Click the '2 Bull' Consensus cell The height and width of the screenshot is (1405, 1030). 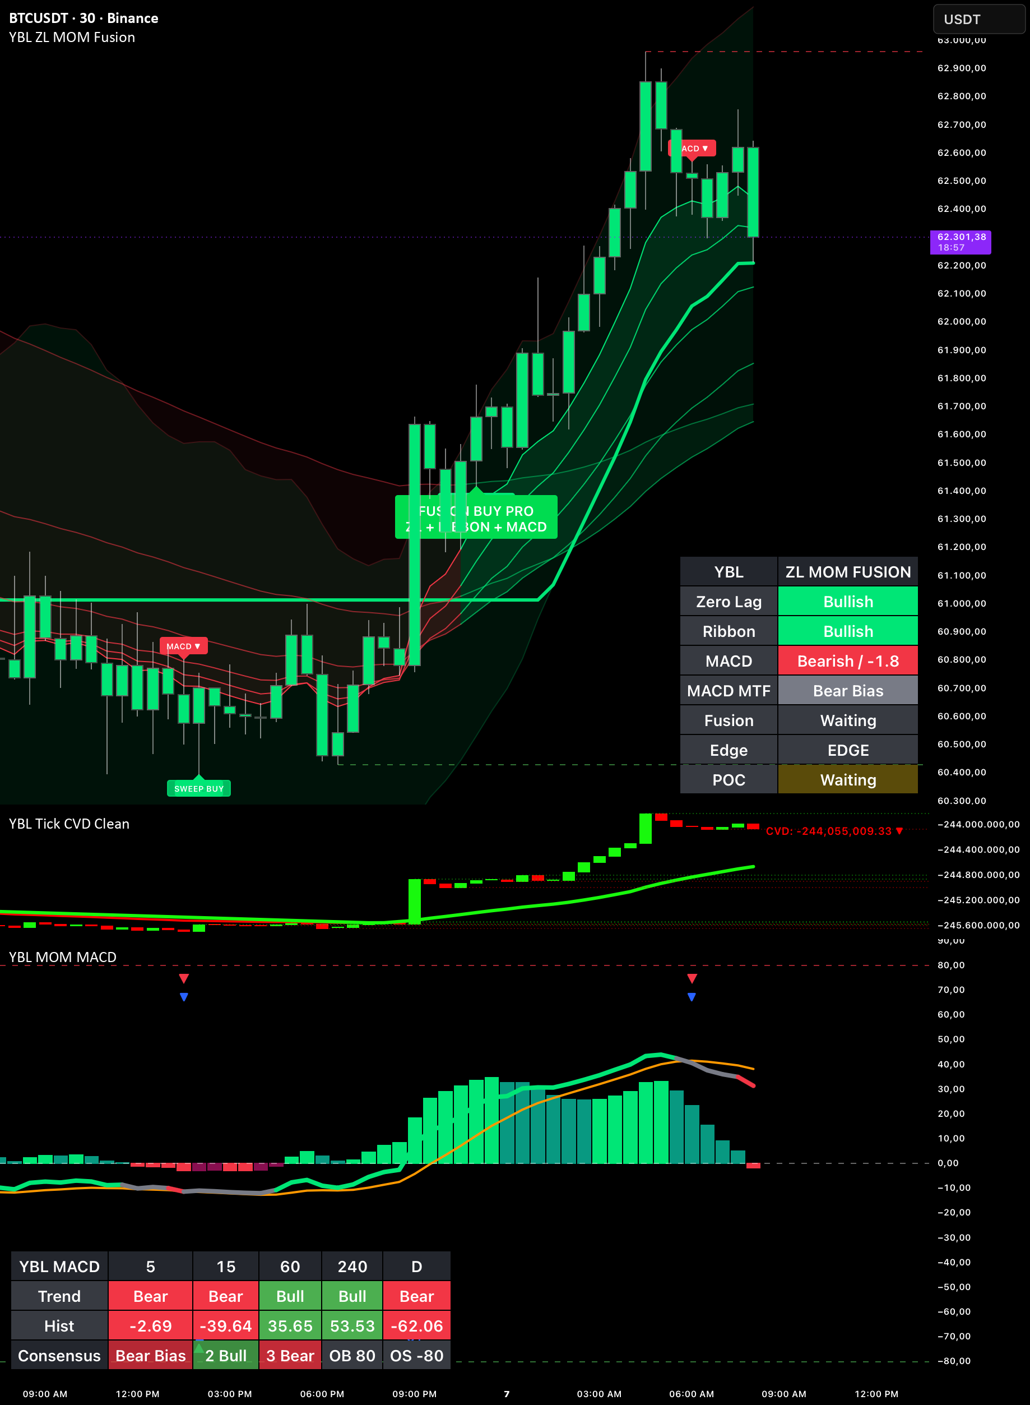[x=226, y=1356]
